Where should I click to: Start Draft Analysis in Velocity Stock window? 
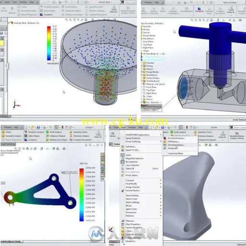pos(69,7)
